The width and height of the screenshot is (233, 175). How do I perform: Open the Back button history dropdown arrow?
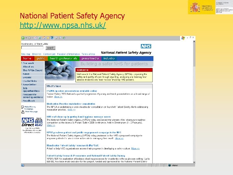tap(26, 38)
